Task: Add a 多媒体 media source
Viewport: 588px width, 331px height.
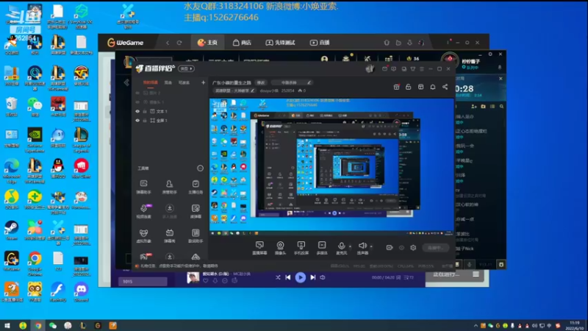Action: coord(322,248)
